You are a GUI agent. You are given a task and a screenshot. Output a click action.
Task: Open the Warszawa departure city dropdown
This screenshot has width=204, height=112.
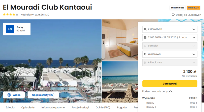pyautogui.click(x=170, y=54)
